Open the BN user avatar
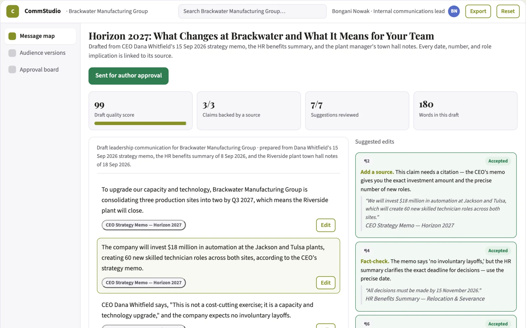Screen dimensions: 526x328 (x=454, y=11)
